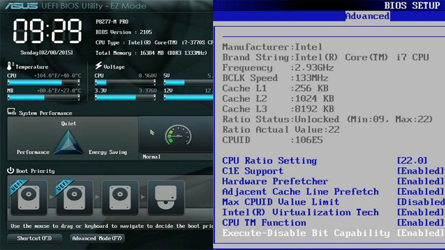Change Hardware Prefetcher [Enabled] value
The height and width of the screenshot is (250, 445).
[x=421, y=182]
